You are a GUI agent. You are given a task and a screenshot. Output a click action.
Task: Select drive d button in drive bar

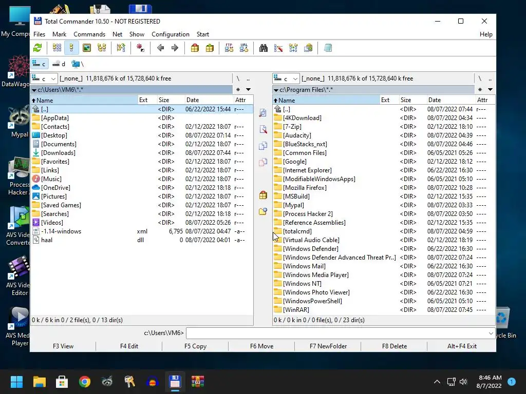[59, 64]
